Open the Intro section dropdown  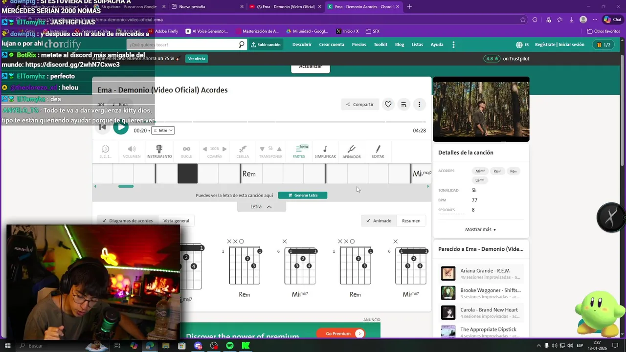[x=163, y=131]
